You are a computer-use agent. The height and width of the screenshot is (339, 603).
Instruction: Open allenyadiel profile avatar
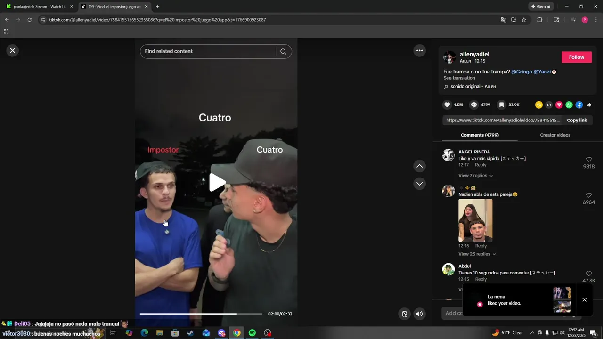point(449,57)
